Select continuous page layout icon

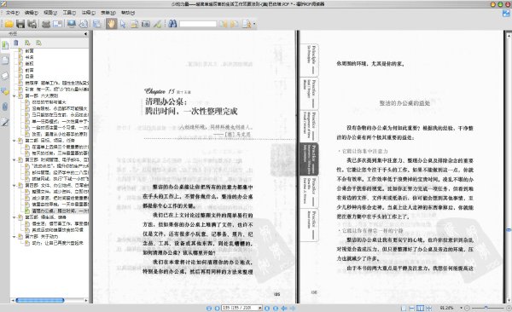tap(412, 308)
